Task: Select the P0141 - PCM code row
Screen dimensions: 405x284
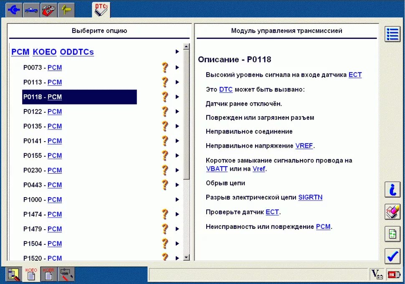Action: pyautogui.click(x=43, y=141)
